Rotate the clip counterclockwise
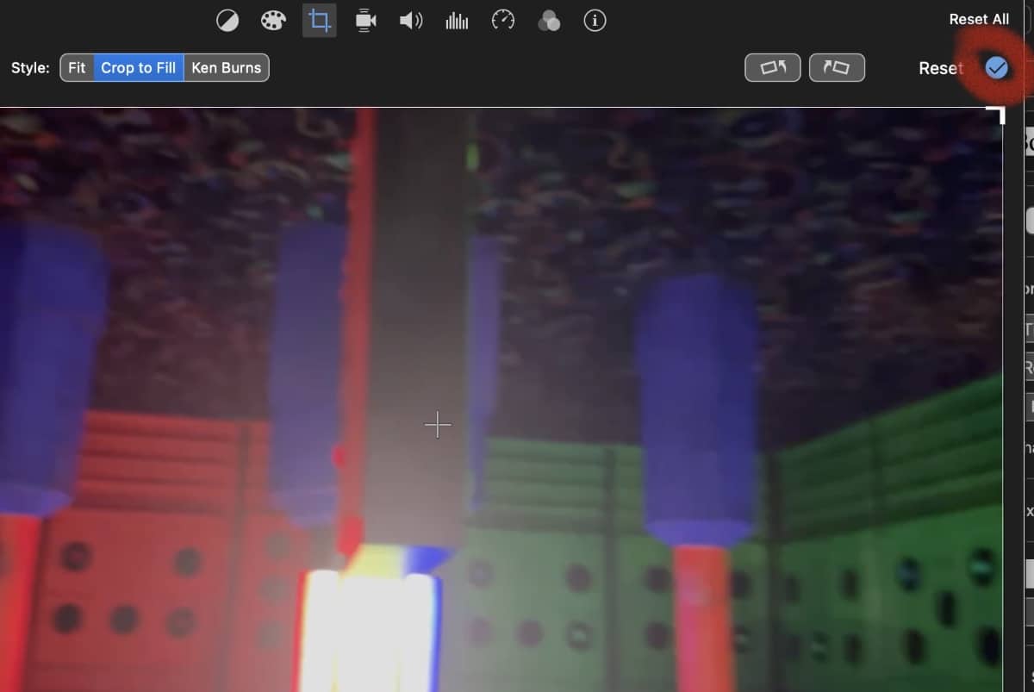Screen dimensions: 1034x692 (772, 67)
